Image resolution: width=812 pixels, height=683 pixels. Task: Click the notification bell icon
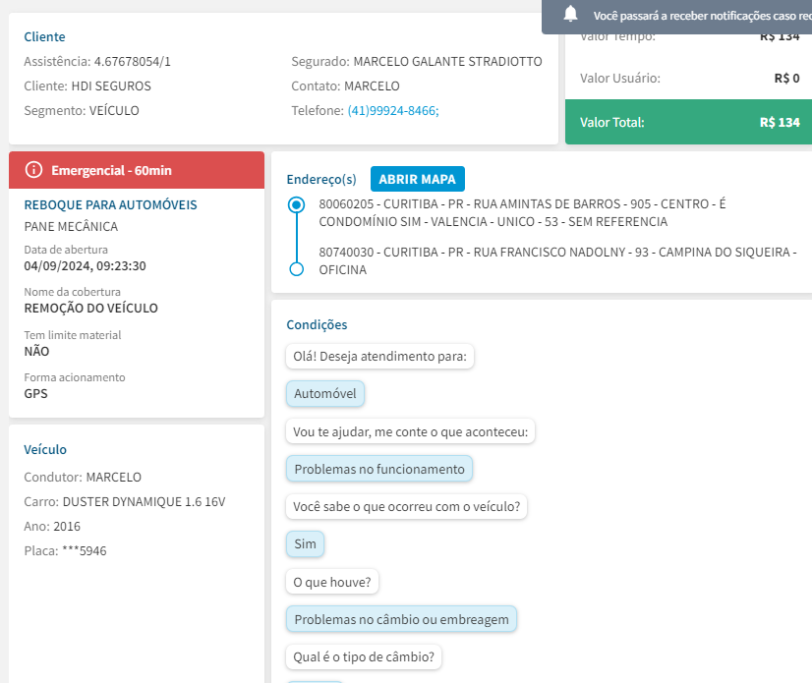click(571, 15)
